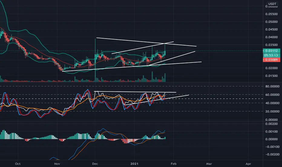
Task: Click the 60.00000 oscillator scale label
Action: tap(272, 95)
